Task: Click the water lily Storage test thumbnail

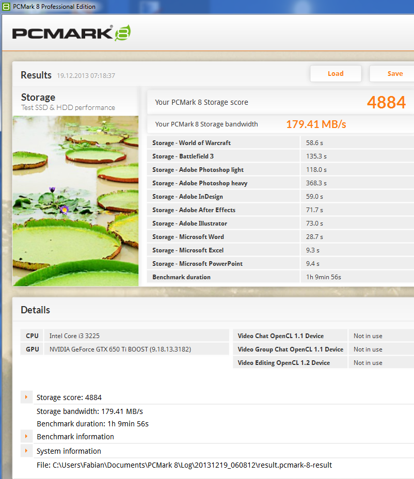Action: [75, 201]
